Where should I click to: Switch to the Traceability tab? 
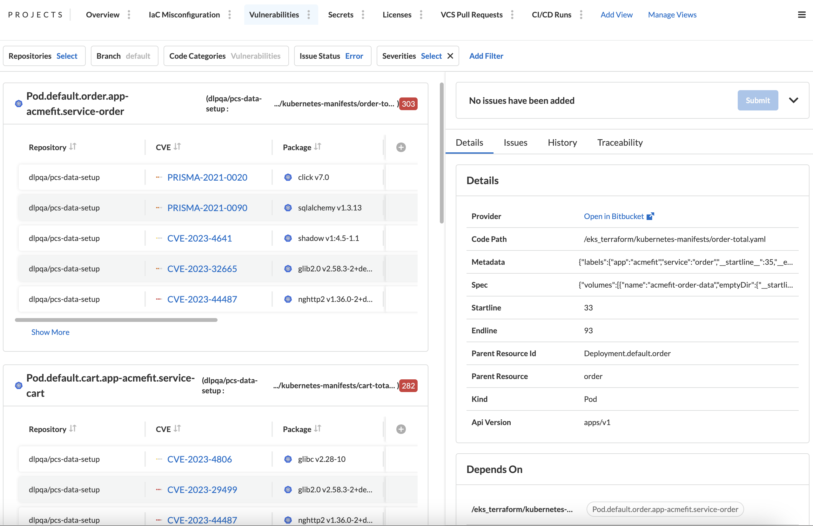point(620,143)
